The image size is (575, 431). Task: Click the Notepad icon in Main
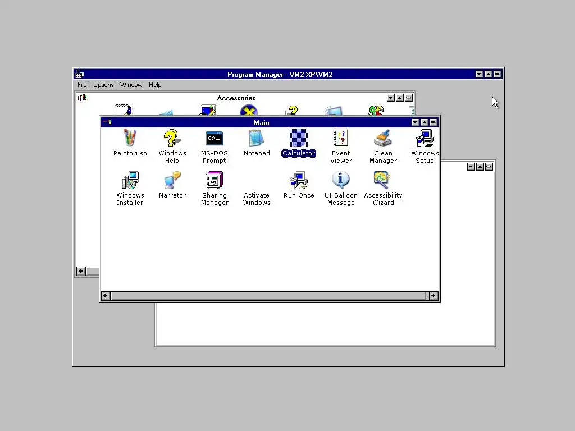[256, 138]
